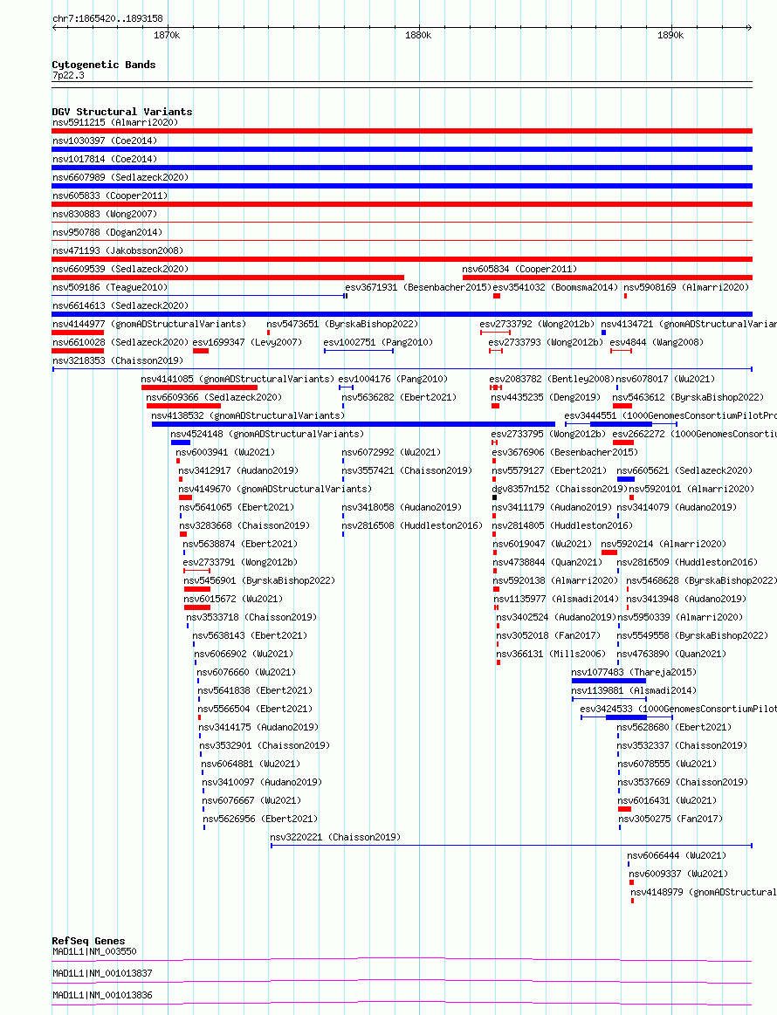Click the nsv6016431 (Wu2021) label
Viewport: 777px width, 1015px height.
point(667,800)
